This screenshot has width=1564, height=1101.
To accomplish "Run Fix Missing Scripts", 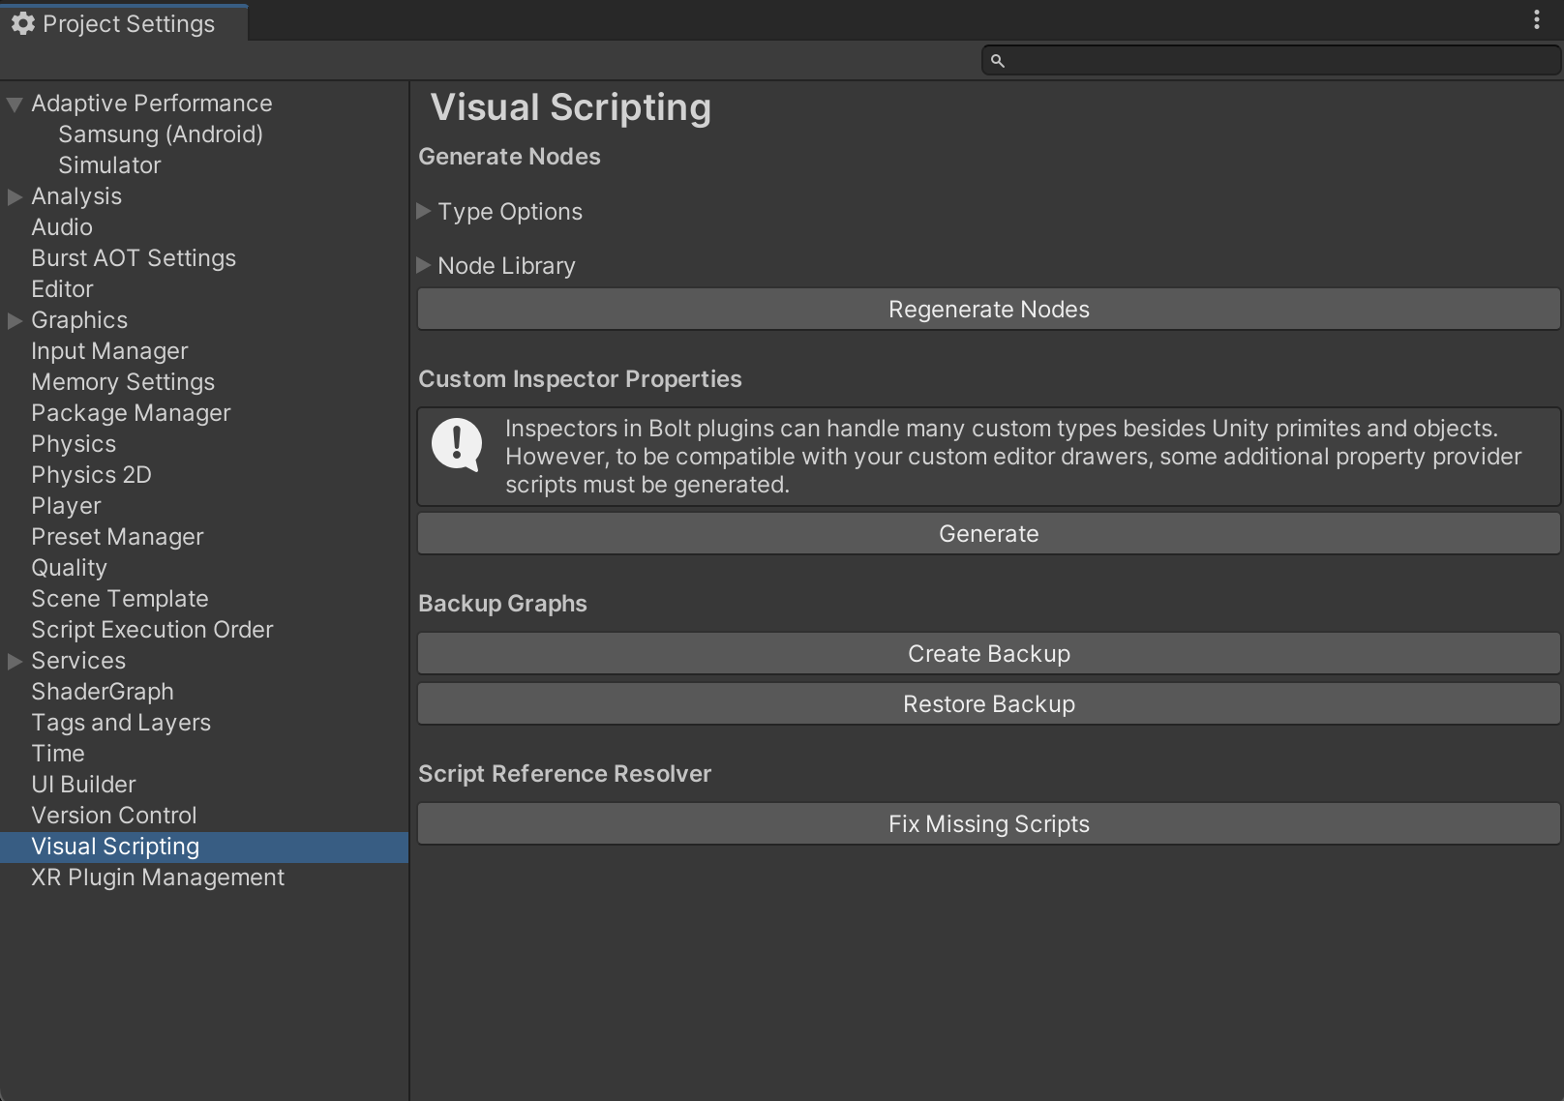I will [988, 823].
